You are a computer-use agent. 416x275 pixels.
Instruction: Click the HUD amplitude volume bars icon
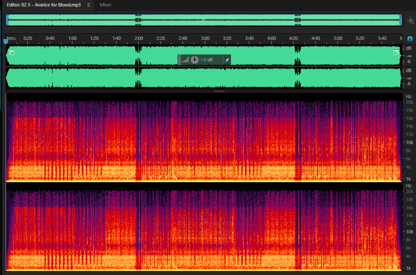coord(185,60)
